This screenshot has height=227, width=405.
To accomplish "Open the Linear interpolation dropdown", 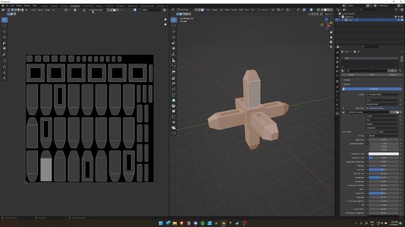I will 382,116.
